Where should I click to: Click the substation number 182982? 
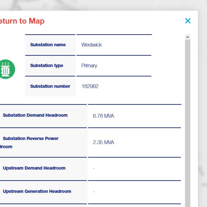(90, 86)
